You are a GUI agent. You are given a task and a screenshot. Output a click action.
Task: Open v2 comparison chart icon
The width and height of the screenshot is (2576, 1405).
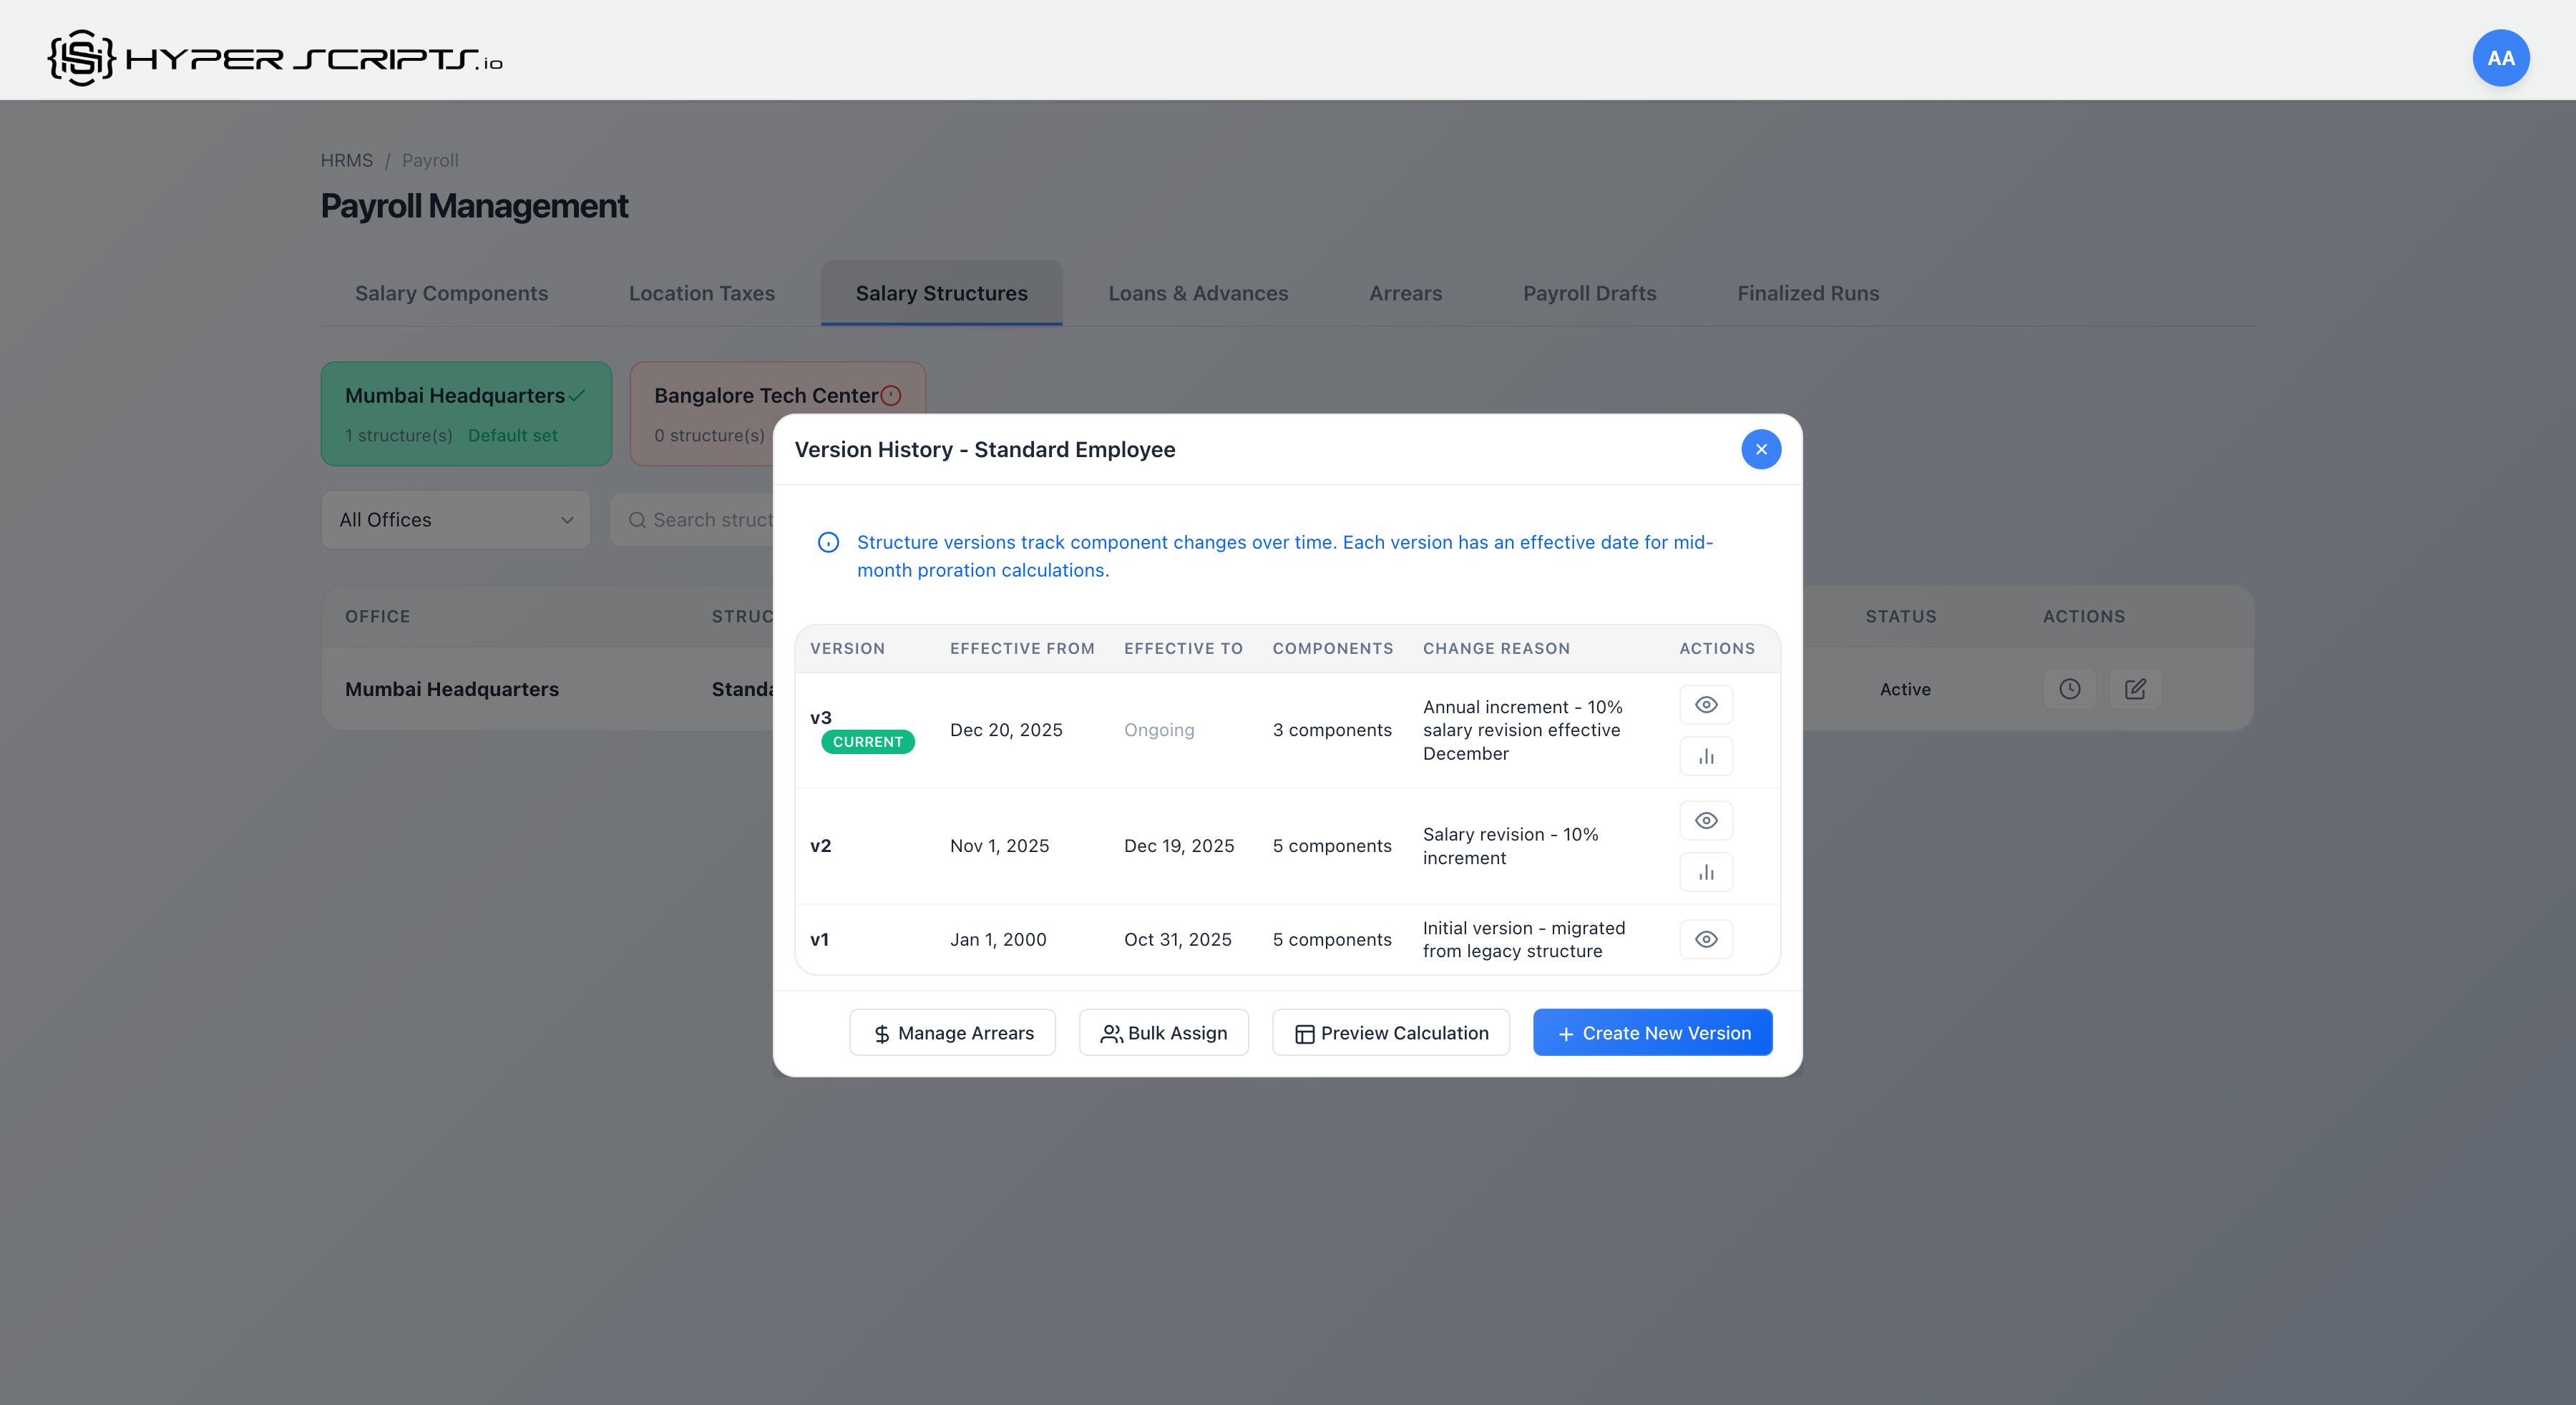click(1706, 873)
